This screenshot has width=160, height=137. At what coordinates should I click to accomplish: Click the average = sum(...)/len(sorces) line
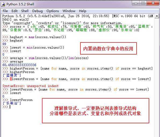(49, 58)
